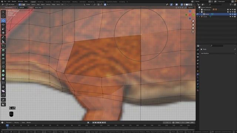Click the End frame field

pyautogui.click(x=190, y=123)
